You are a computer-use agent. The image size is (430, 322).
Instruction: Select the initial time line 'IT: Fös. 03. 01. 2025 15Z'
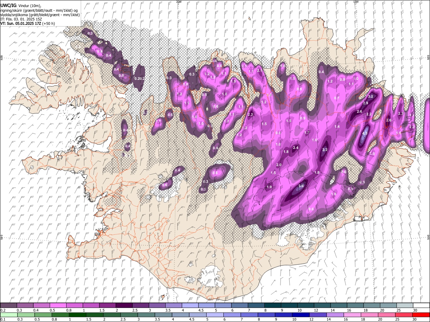coord(21,19)
